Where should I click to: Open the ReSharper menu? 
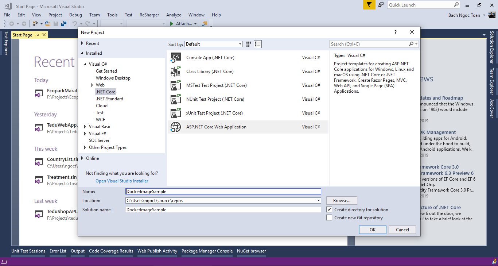[x=149, y=15]
